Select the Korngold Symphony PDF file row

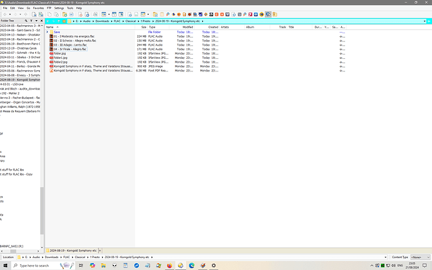[x=93, y=71]
